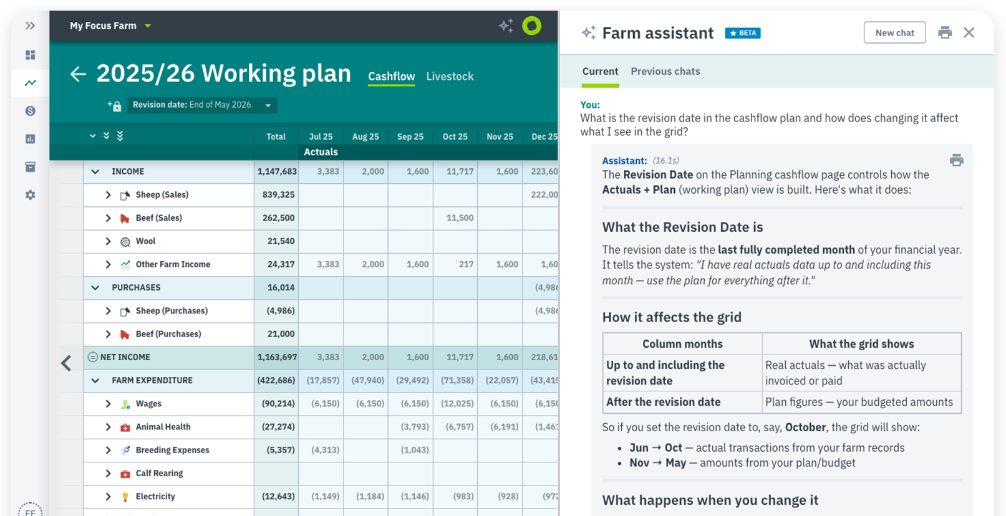
Task: Click the Other Farm Income chart icon
Action: pyautogui.click(x=125, y=264)
